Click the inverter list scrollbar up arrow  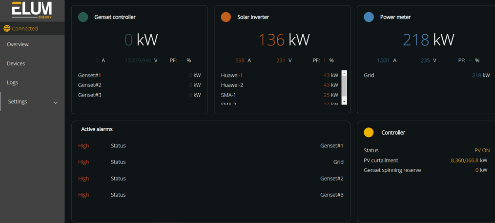[345, 73]
